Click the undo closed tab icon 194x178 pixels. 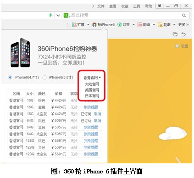coord(183,34)
